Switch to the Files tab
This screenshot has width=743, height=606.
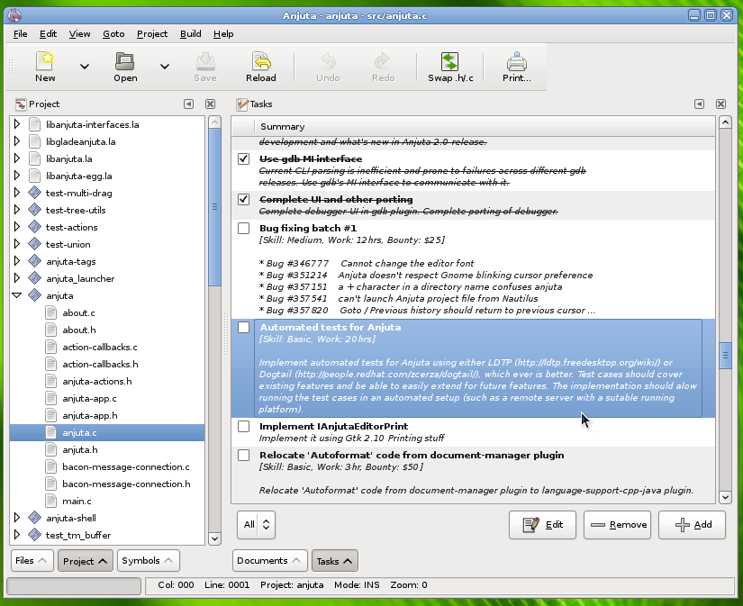point(32,560)
